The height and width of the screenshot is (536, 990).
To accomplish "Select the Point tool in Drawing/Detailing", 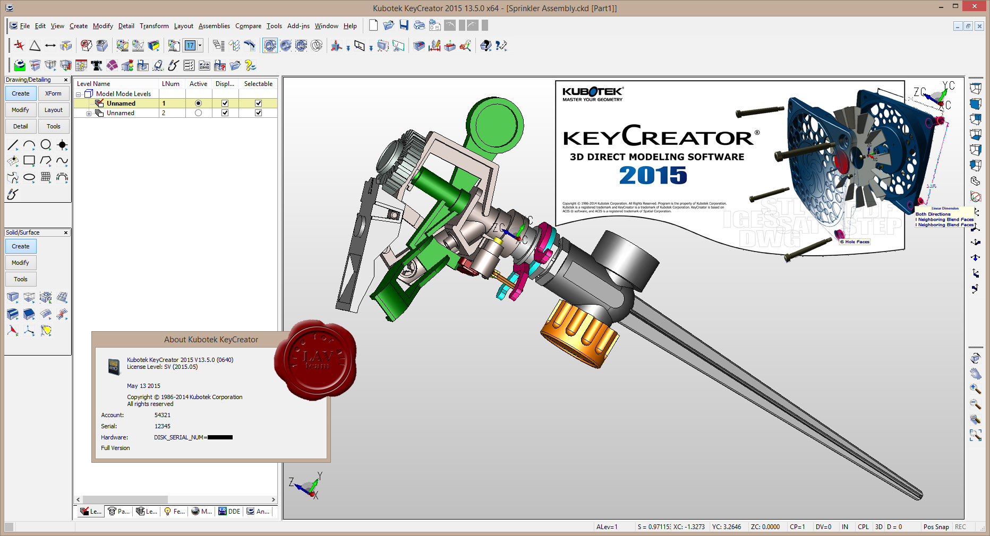I will 62,144.
